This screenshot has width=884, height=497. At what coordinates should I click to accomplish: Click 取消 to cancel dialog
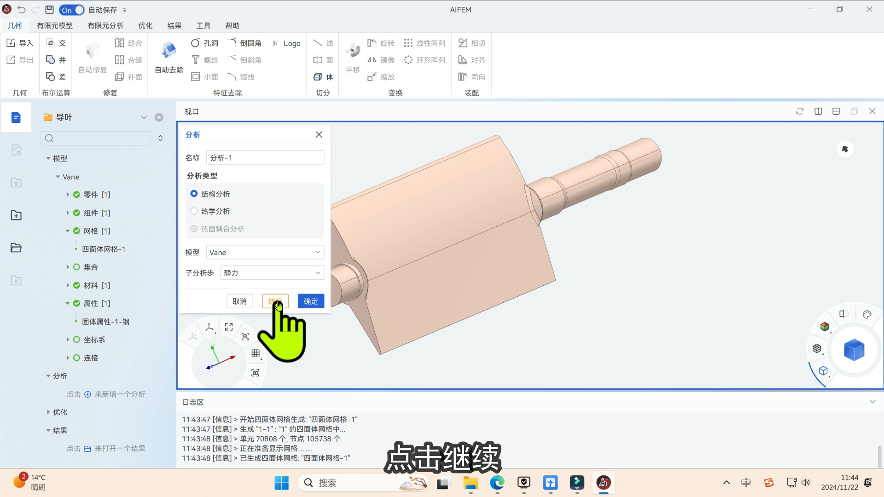(239, 301)
